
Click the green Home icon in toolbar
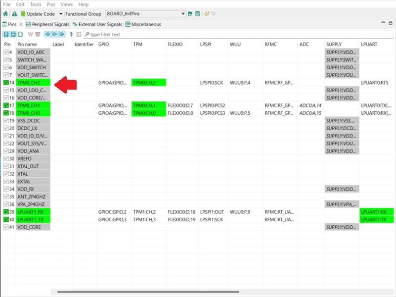tap(5, 14)
